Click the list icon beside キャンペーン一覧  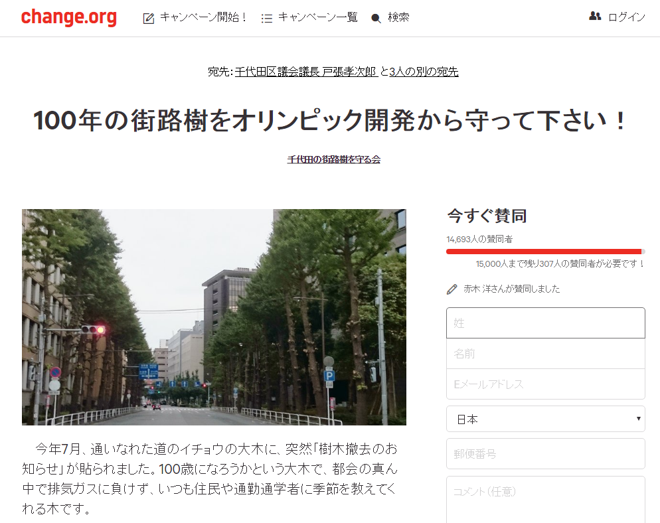click(x=266, y=18)
